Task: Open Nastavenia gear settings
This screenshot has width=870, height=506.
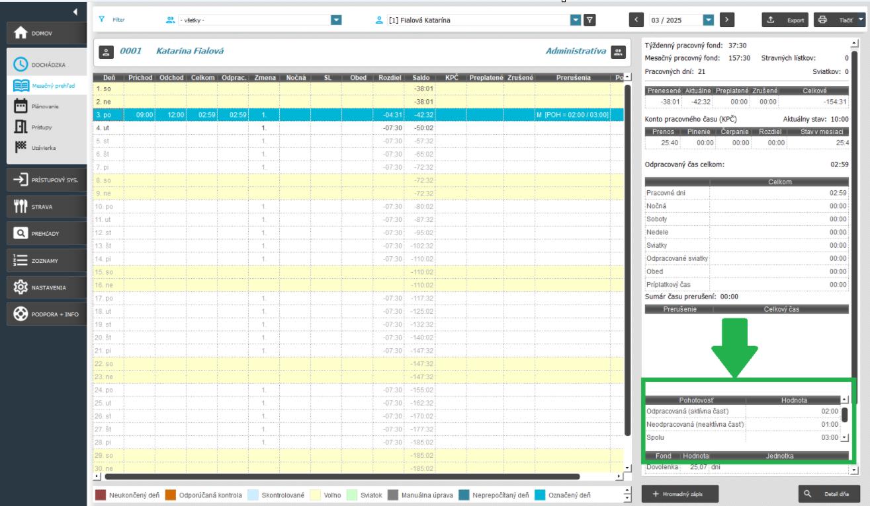Action: (20, 287)
